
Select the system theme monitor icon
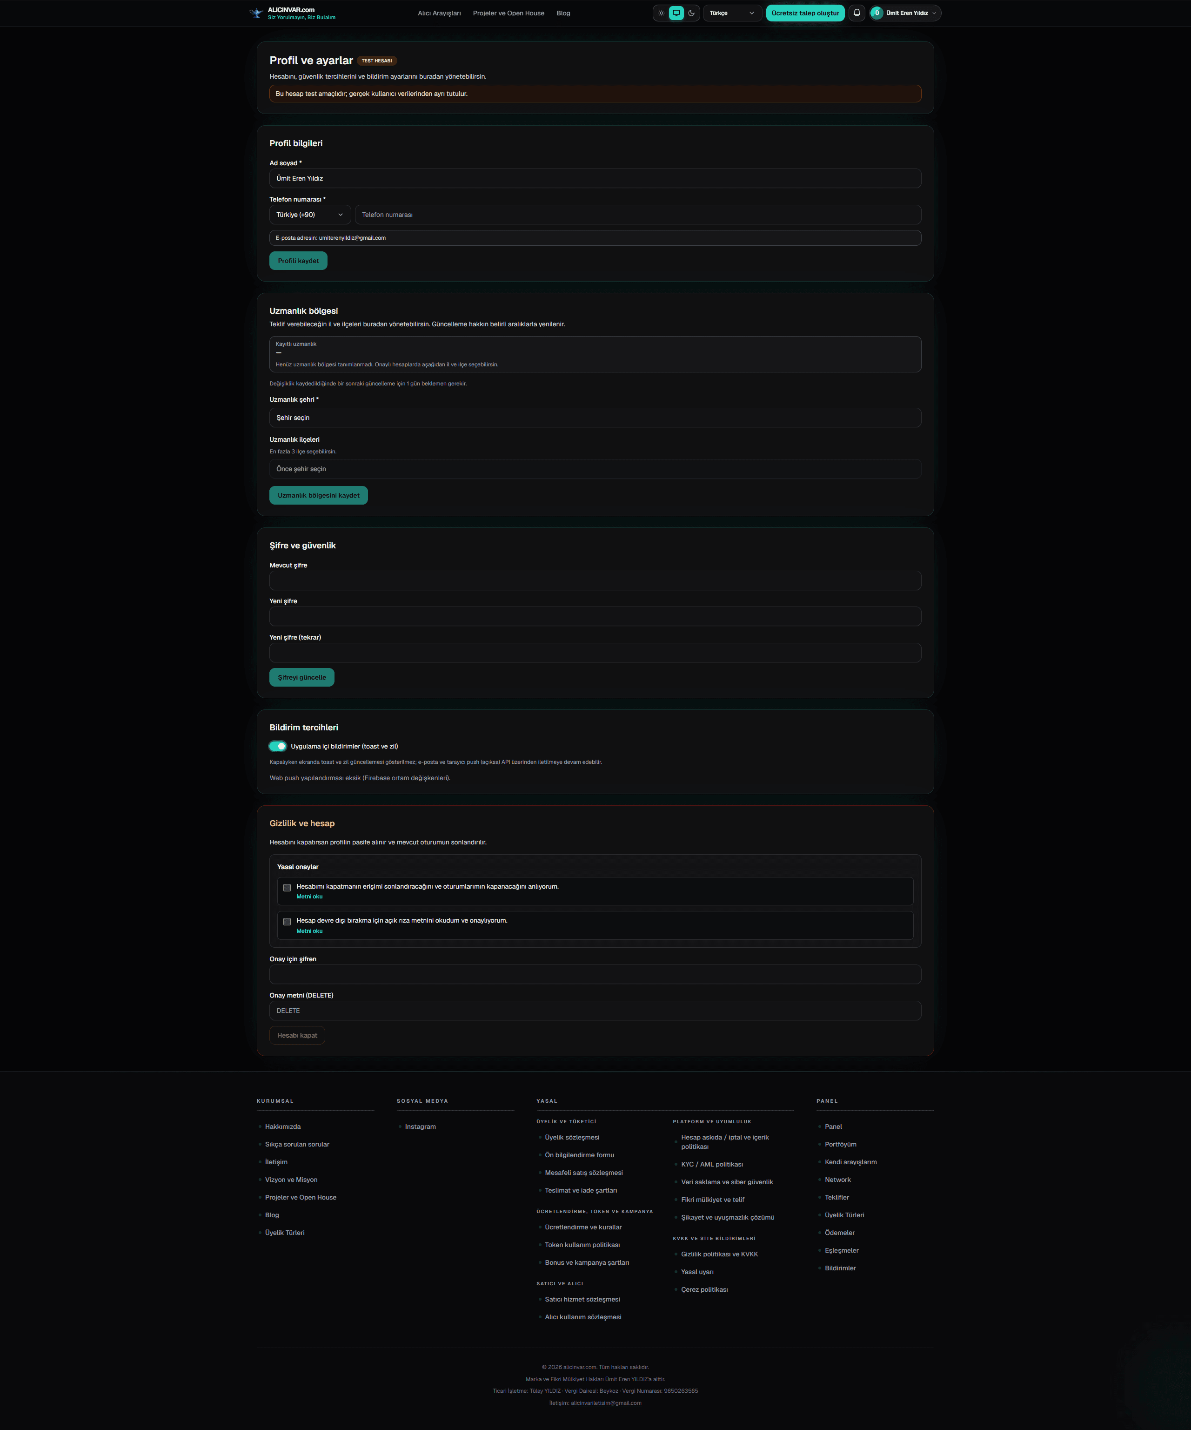point(676,13)
